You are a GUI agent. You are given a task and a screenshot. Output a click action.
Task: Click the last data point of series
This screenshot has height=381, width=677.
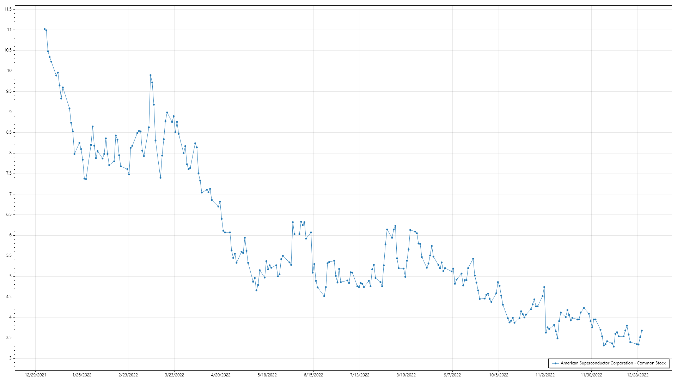(x=642, y=331)
